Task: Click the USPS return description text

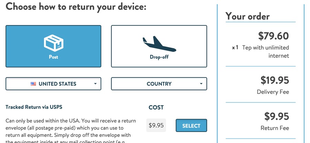Action: click(x=71, y=131)
